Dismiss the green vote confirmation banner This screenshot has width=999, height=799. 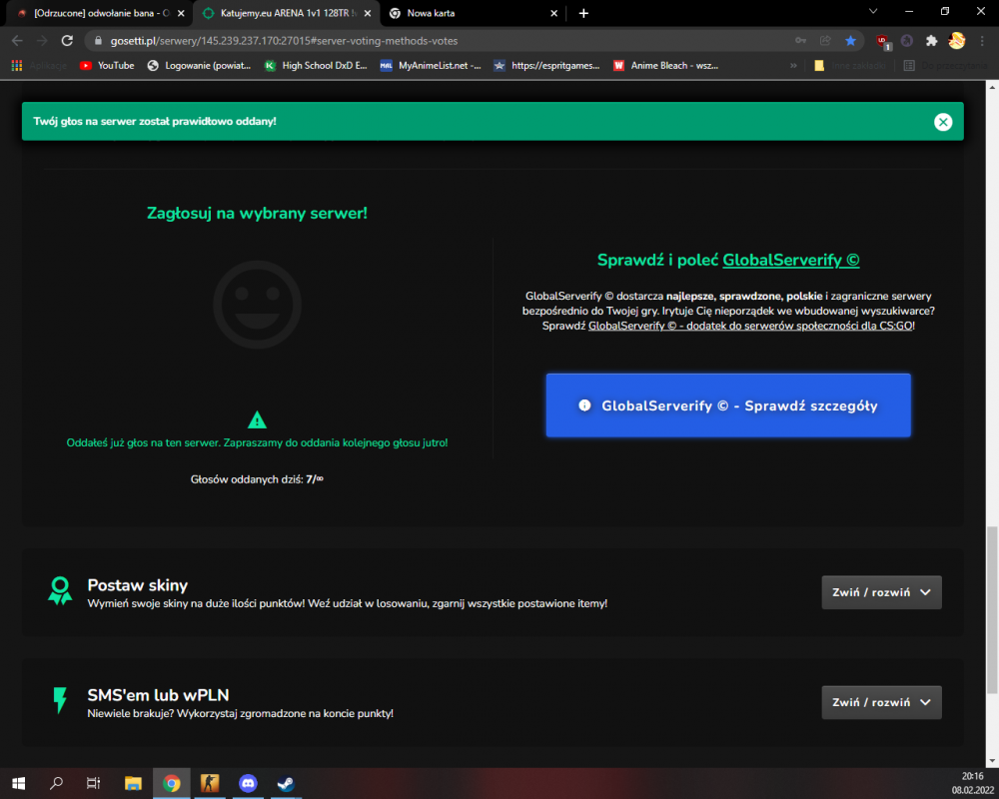coord(943,122)
